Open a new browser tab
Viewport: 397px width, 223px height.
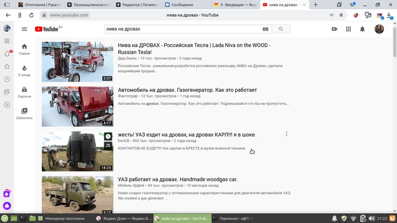coord(315,4)
